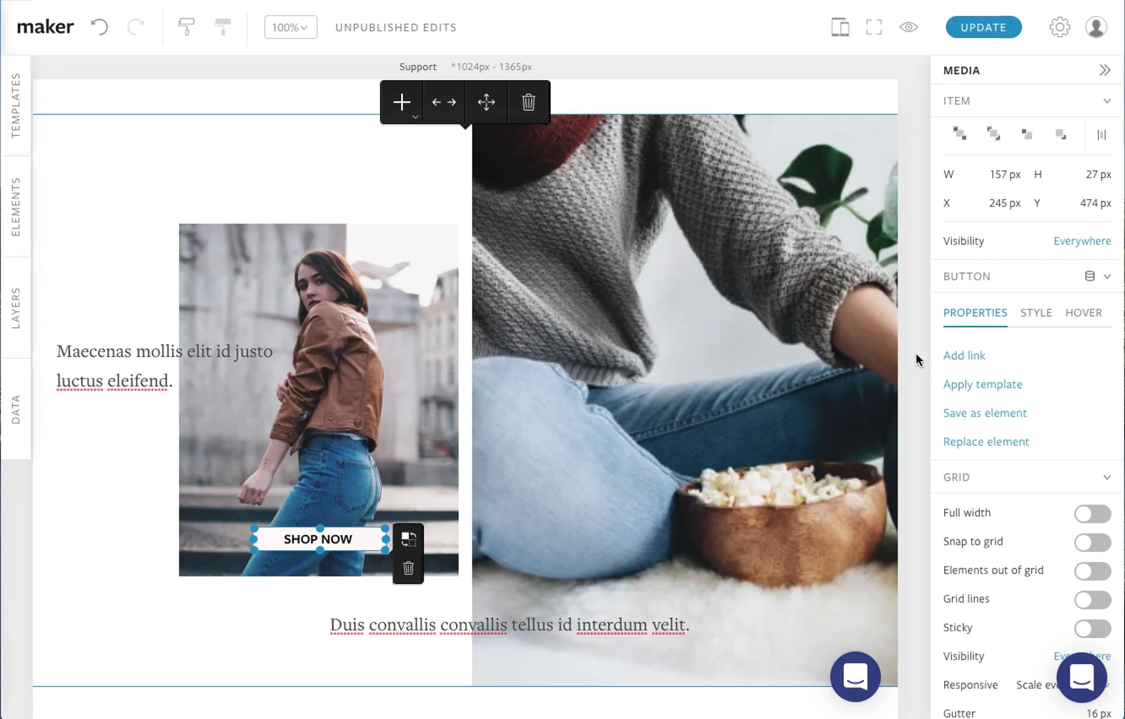Open the 100% zoom dropdown
This screenshot has width=1125, height=719.
click(290, 27)
